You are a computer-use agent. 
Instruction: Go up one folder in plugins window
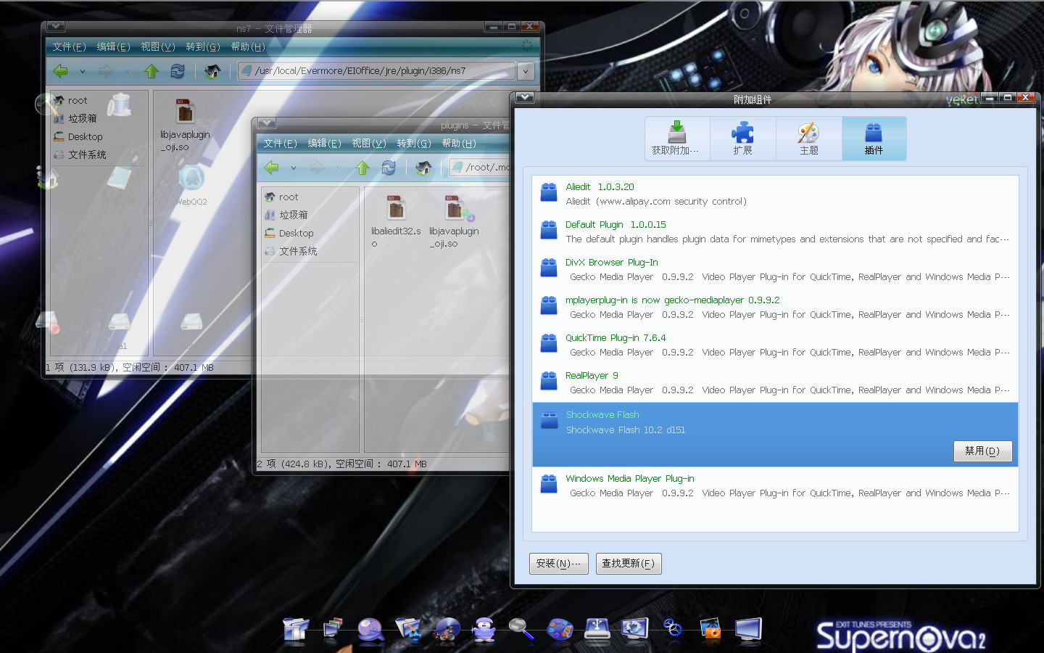click(362, 168)
